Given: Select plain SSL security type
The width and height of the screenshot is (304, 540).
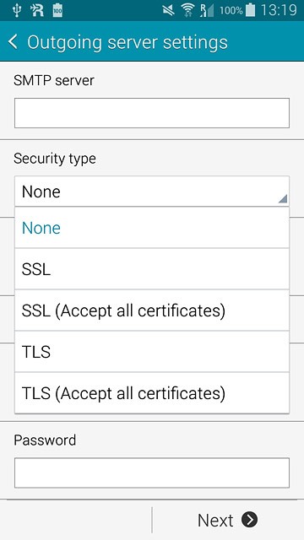Looking at the screenshot, I should (152, 269).
